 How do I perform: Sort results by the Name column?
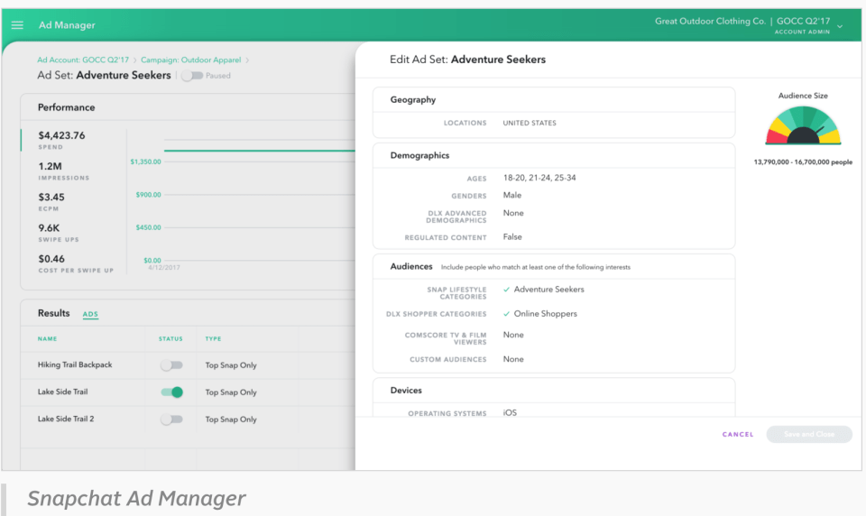[48, 338]
